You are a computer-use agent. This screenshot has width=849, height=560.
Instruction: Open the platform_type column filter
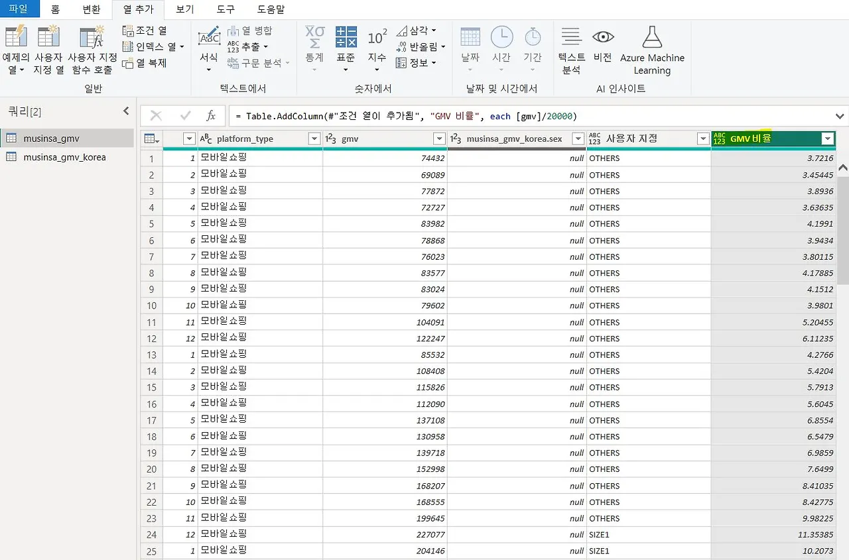click(x=314, y=139)
